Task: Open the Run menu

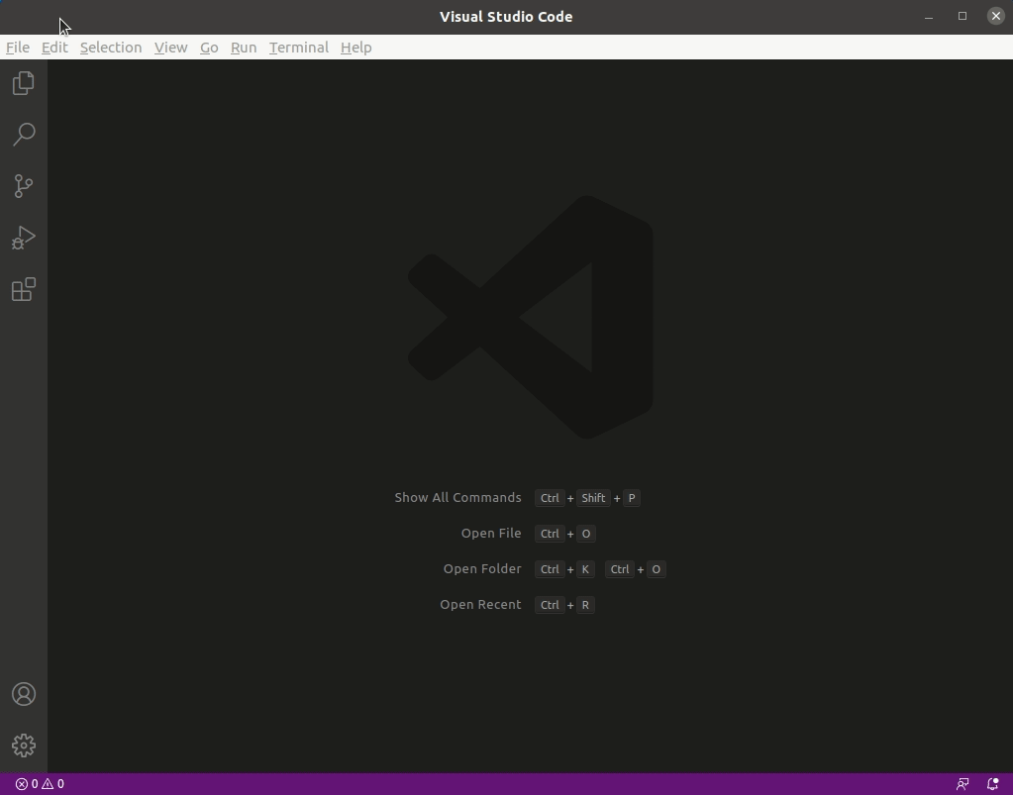Action: (x=244, y=48)
